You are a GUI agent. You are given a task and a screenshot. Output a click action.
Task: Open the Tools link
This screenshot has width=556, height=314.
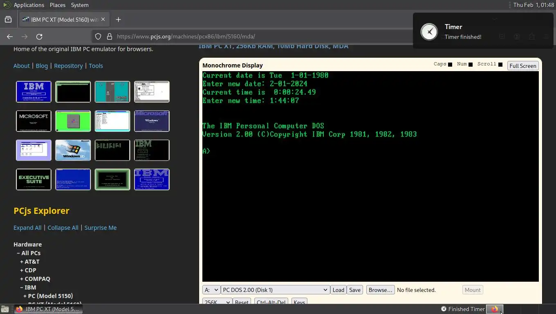(96, 66)
